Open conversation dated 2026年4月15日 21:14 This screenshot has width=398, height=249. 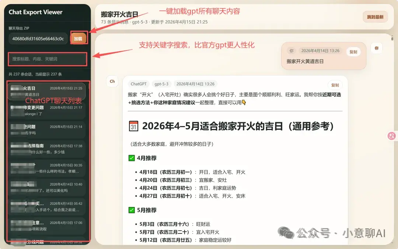[x=47, y=130]
